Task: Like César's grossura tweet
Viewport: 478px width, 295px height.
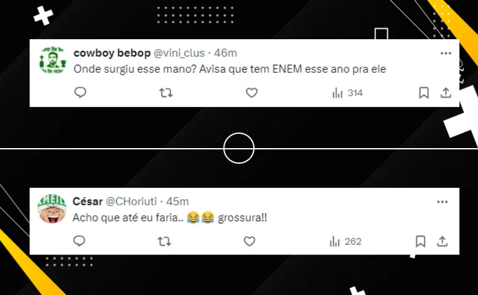Action: (x=250, y=241)
